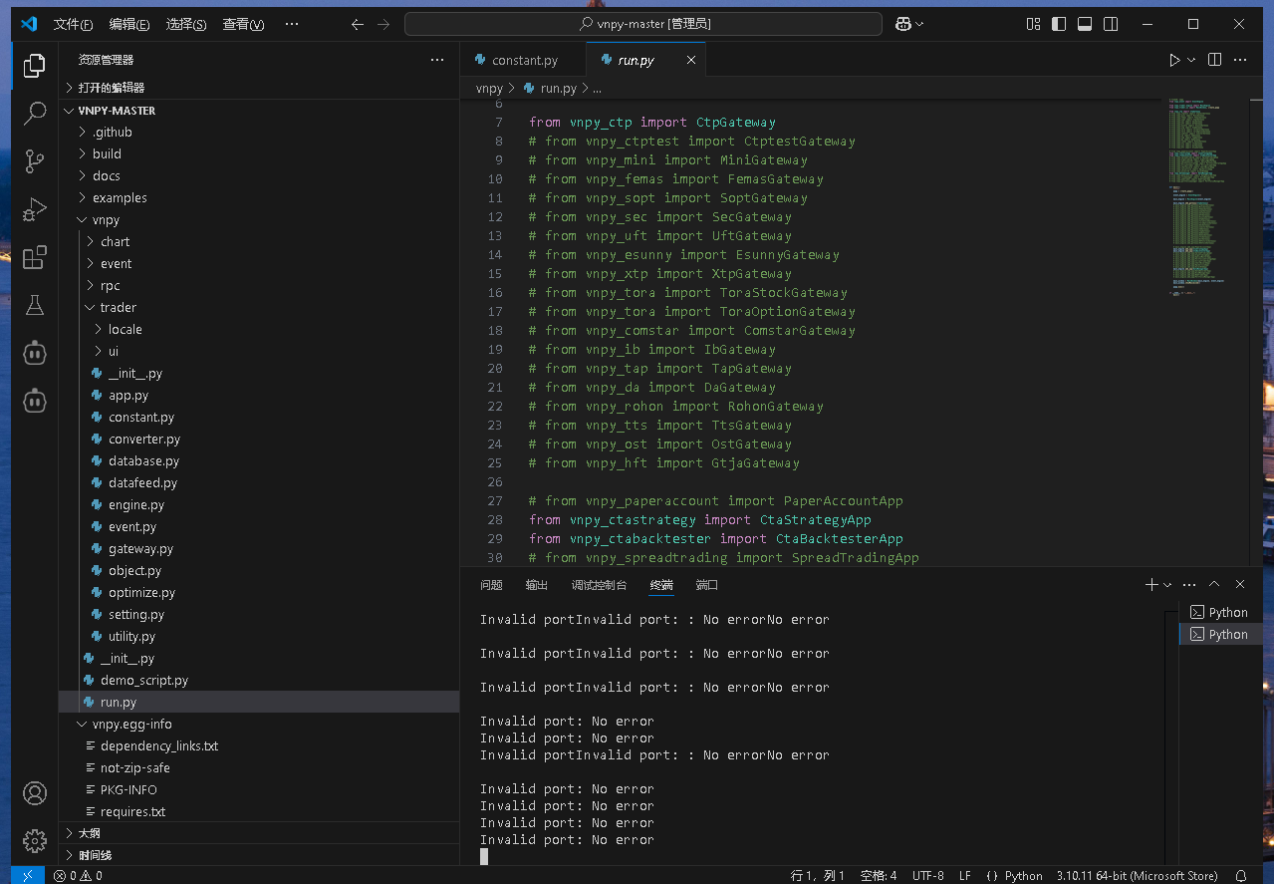The width and height of the screenshot is (1274, 884).
Task: Open the 文件(F) menu
Action: pyautogui.click(x=73, y=24)
